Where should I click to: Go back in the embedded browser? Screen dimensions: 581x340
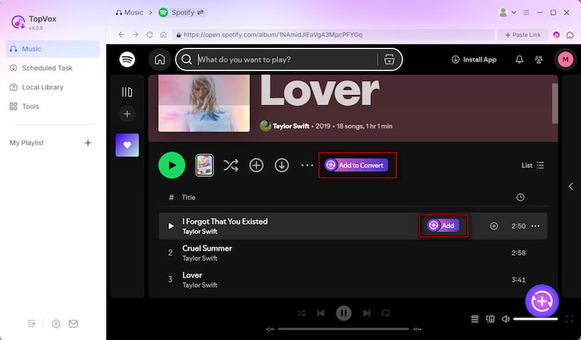click(x=121, y=34)
